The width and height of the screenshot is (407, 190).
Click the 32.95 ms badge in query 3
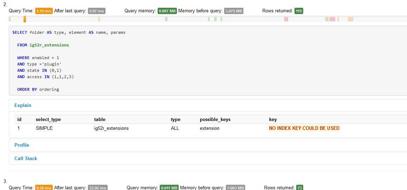(97, 188)
